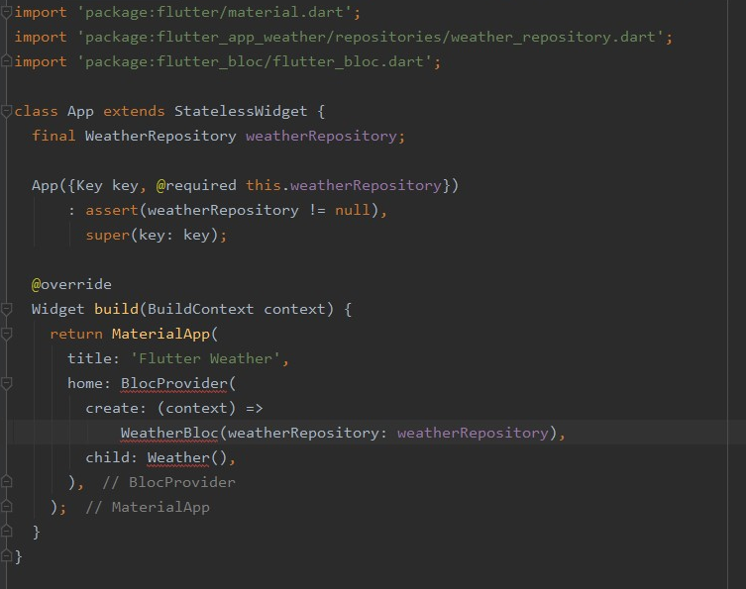Click fold end marker beside // BlocProvider comment
The width and height of the screenshot is (746, 589).
pyautogui.click(x=6, y=481)
